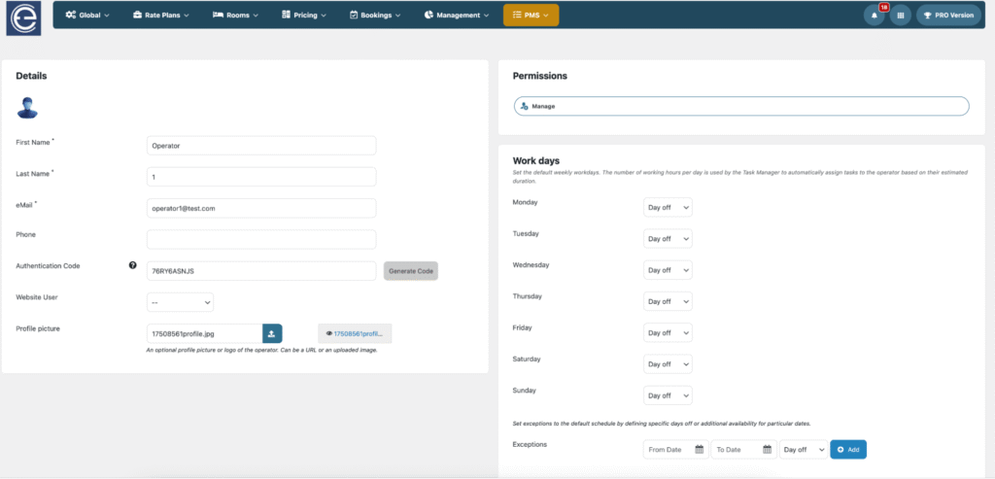This screenshot has height=479, width=995.
Task: Open the Rate Plans menu
Action: click(161, 16)
